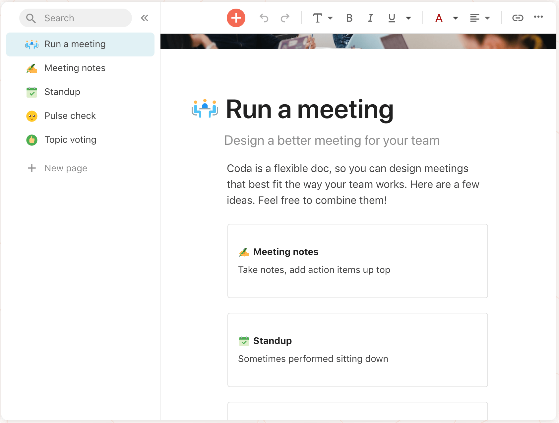This screenshot has width=559, height=423.
Task: Open the more options ellipsis menu
Action: (538, 18)
